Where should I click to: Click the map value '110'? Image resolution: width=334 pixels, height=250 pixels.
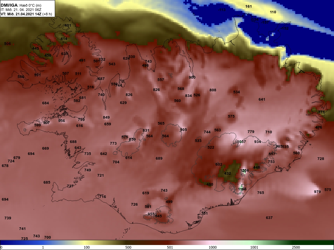[x=273, y=12]
